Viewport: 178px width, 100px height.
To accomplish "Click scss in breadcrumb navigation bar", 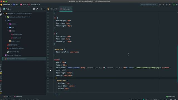I will 23,5.
